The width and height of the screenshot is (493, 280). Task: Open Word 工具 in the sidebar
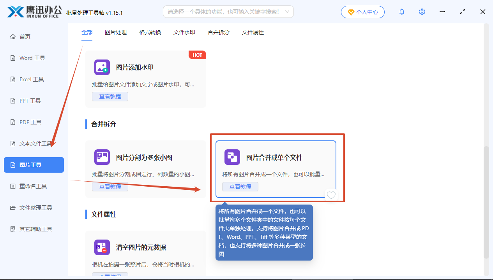pyautogui.click(x=34, y=58)
